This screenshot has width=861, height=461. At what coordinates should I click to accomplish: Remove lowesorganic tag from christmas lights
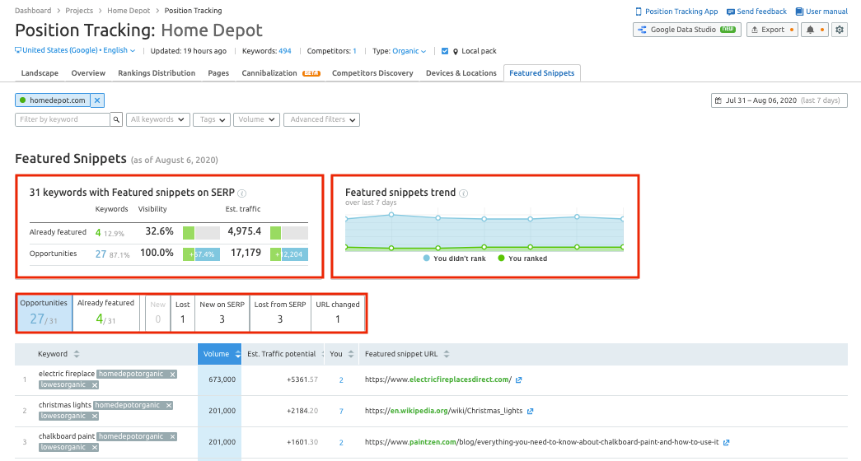tap(95, 417)
